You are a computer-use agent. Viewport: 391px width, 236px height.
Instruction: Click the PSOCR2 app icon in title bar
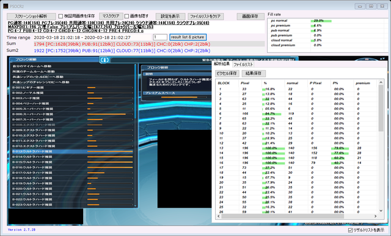pos(5,6)
